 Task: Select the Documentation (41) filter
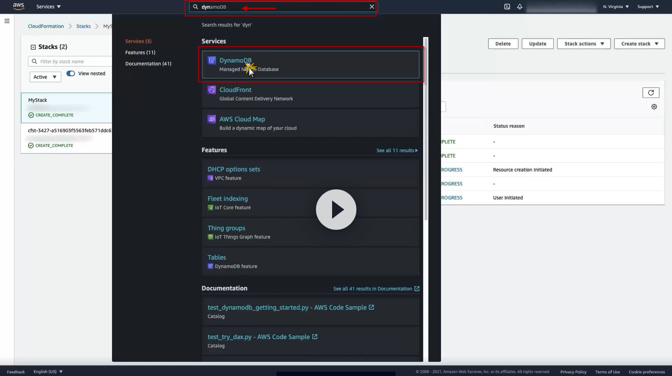(x=148, y=64)
